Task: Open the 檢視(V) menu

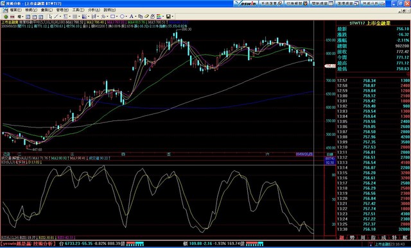Action: click(x=31, y=10)
